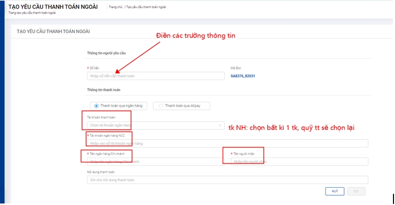
Task: Click the 'Tài khoản thanh toán' label
Action: tap(101, 117)
